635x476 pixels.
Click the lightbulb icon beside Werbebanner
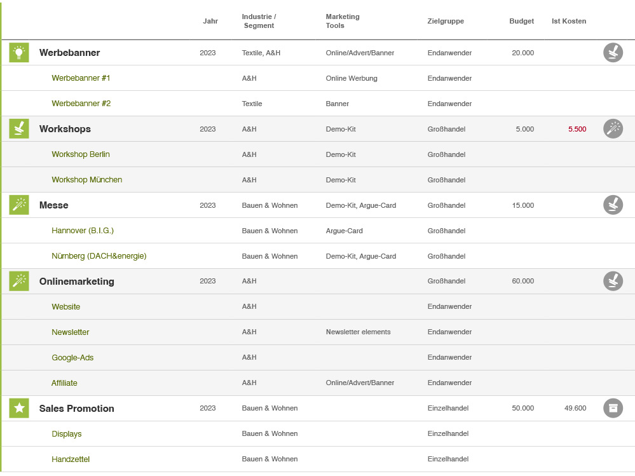pos(18,53)
